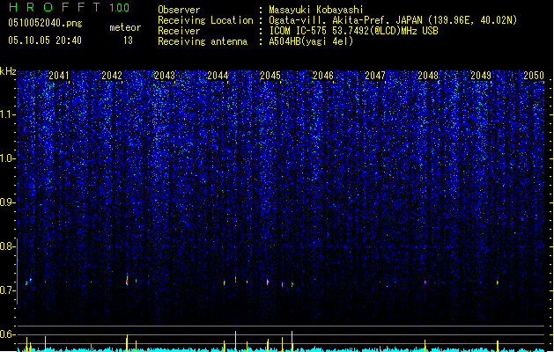The height and width of the screenshot is (352, 554).
Task: Click the 2046 time marker
Action: pyautogui.click(x=323, y=76)
